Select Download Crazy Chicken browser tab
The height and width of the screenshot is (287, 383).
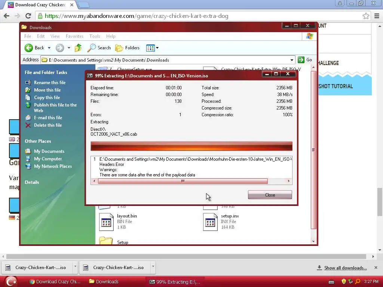click(41, 5)
